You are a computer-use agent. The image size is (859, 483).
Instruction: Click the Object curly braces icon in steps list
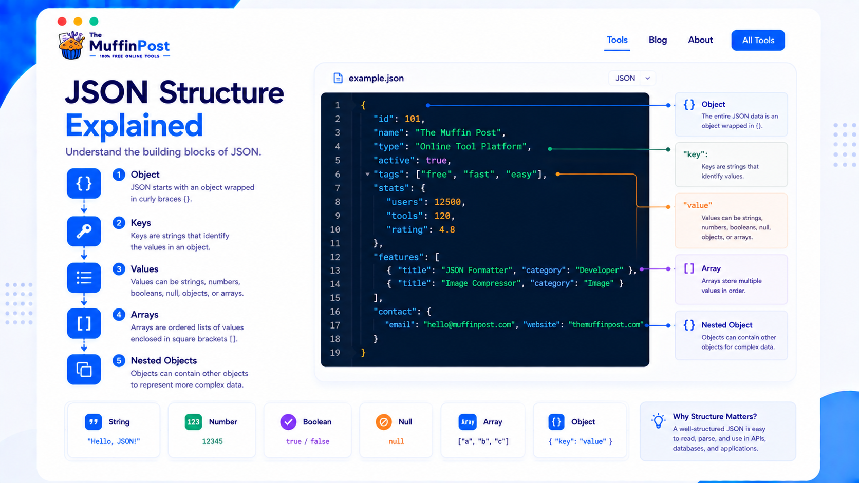click(84, 183)
